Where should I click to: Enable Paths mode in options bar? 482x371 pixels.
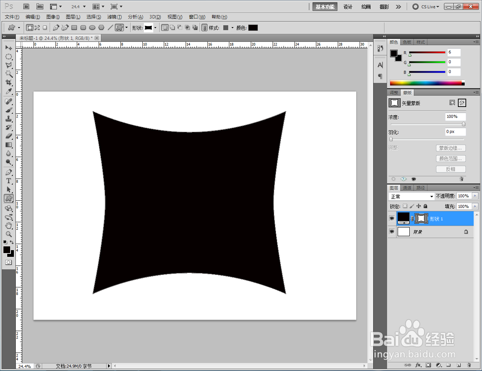click(x=37, y=27)
